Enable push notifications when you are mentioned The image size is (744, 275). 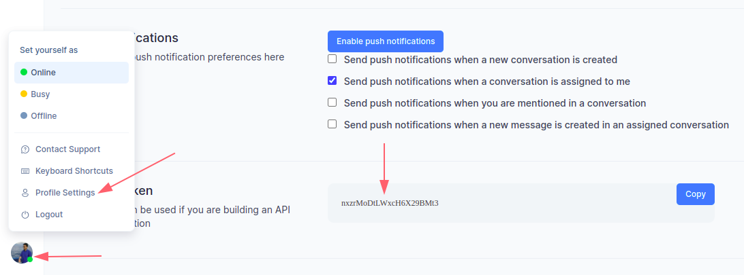point(332,103)
